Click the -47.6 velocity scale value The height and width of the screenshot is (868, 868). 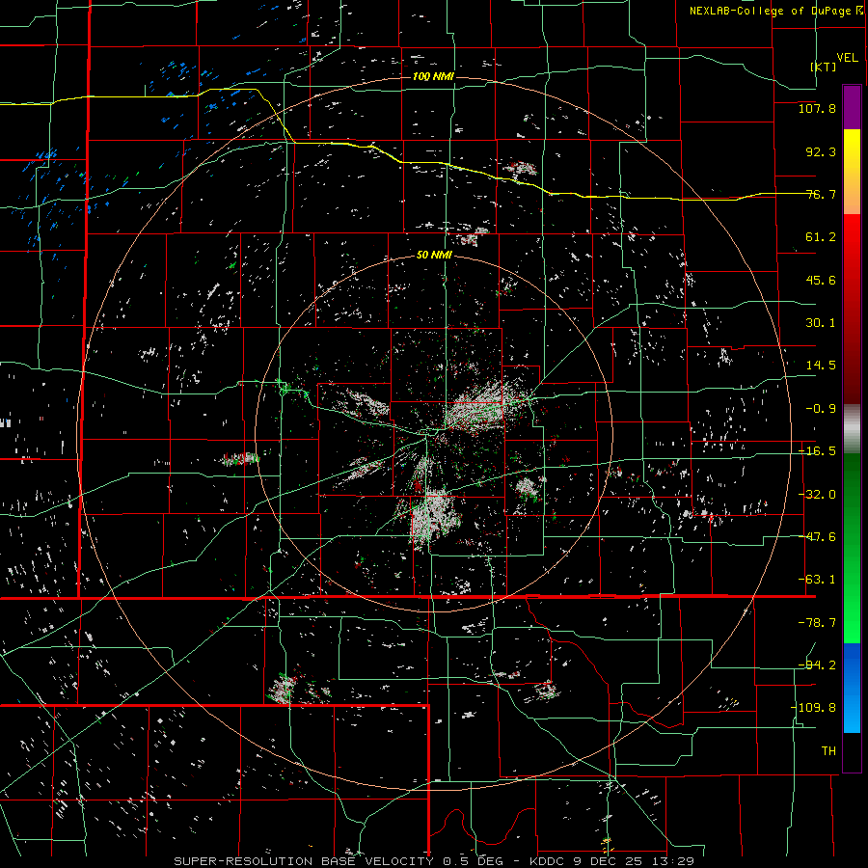tap(817, 537)
